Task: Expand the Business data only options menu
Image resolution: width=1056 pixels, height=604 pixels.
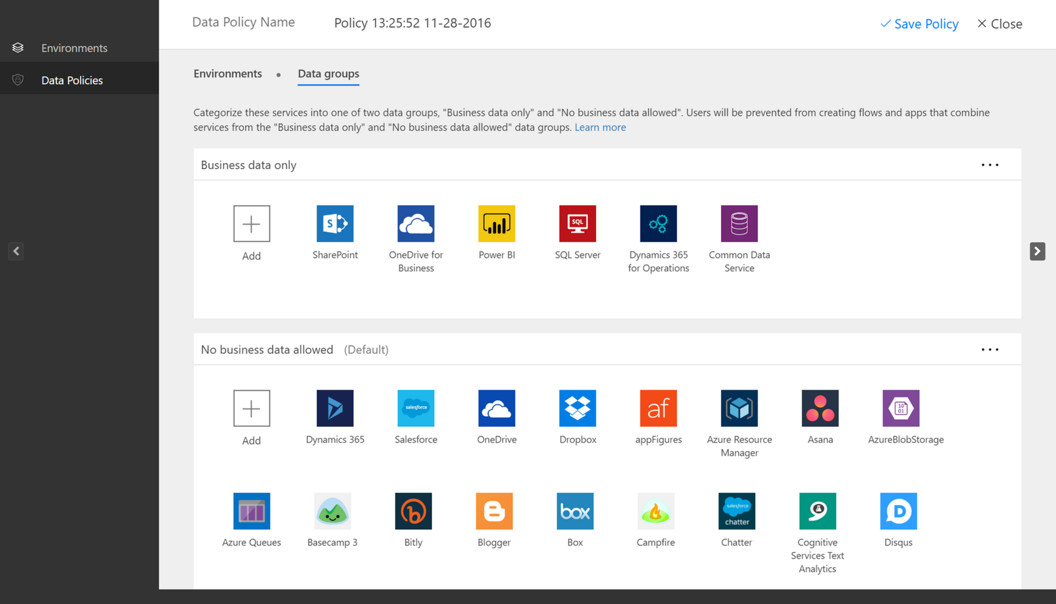Action: click(x=990, y=165)
